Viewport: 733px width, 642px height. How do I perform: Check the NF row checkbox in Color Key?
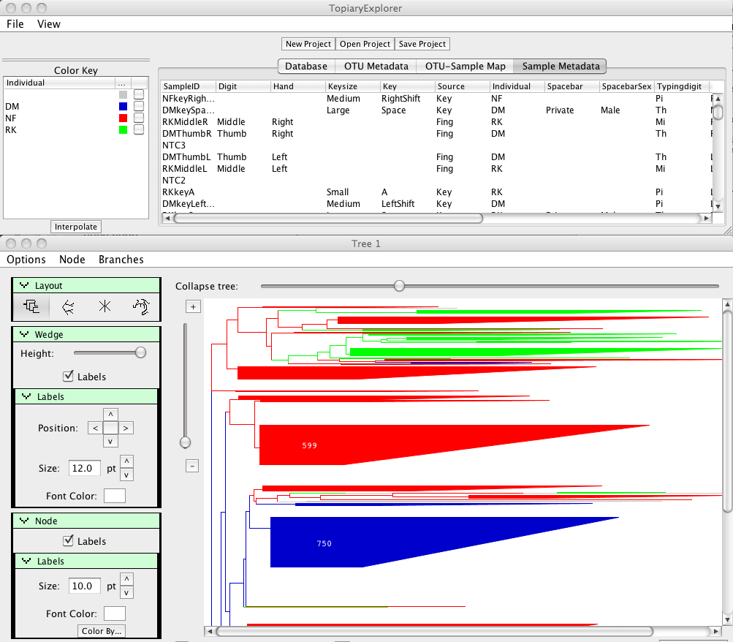click(x=139, y=118)
